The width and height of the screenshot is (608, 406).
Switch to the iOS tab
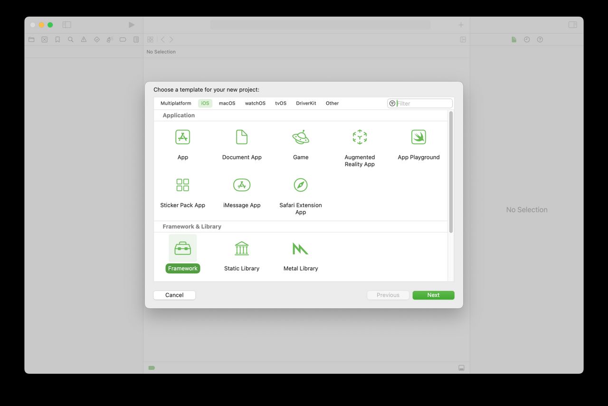(205, 103)
